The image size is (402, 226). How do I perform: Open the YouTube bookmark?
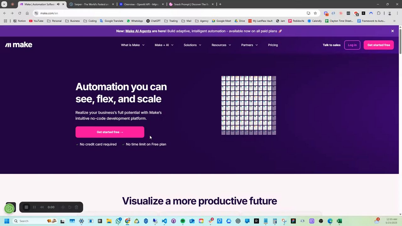click(x=36, y=21)
